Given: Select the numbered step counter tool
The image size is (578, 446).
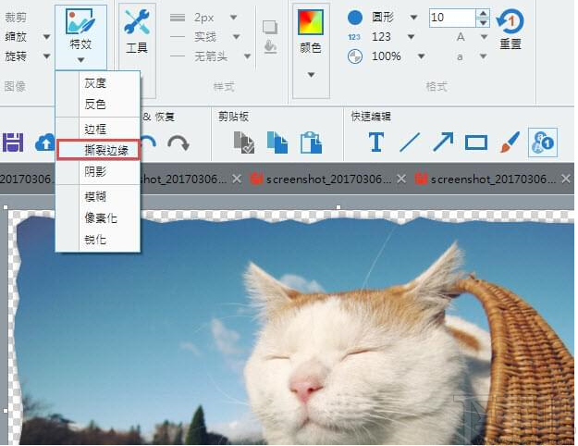Looking at the screenshot, I should click(x=543, y=142).
